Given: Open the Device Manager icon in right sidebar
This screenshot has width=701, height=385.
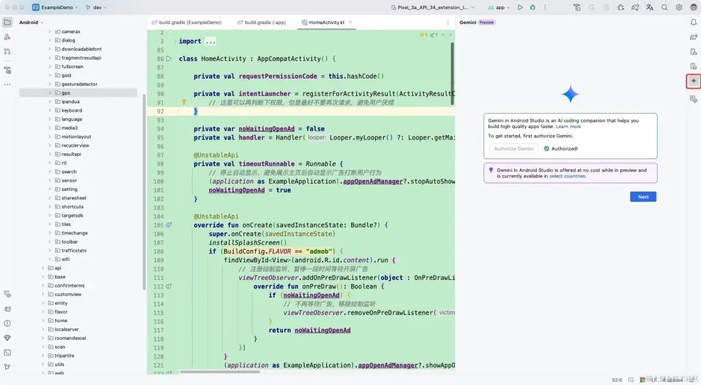Looking at the screenshot, I should pos(693,52).
